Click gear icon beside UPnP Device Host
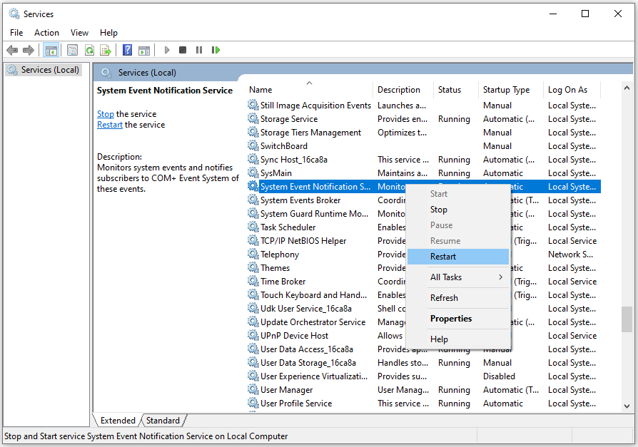 point(253,335)
